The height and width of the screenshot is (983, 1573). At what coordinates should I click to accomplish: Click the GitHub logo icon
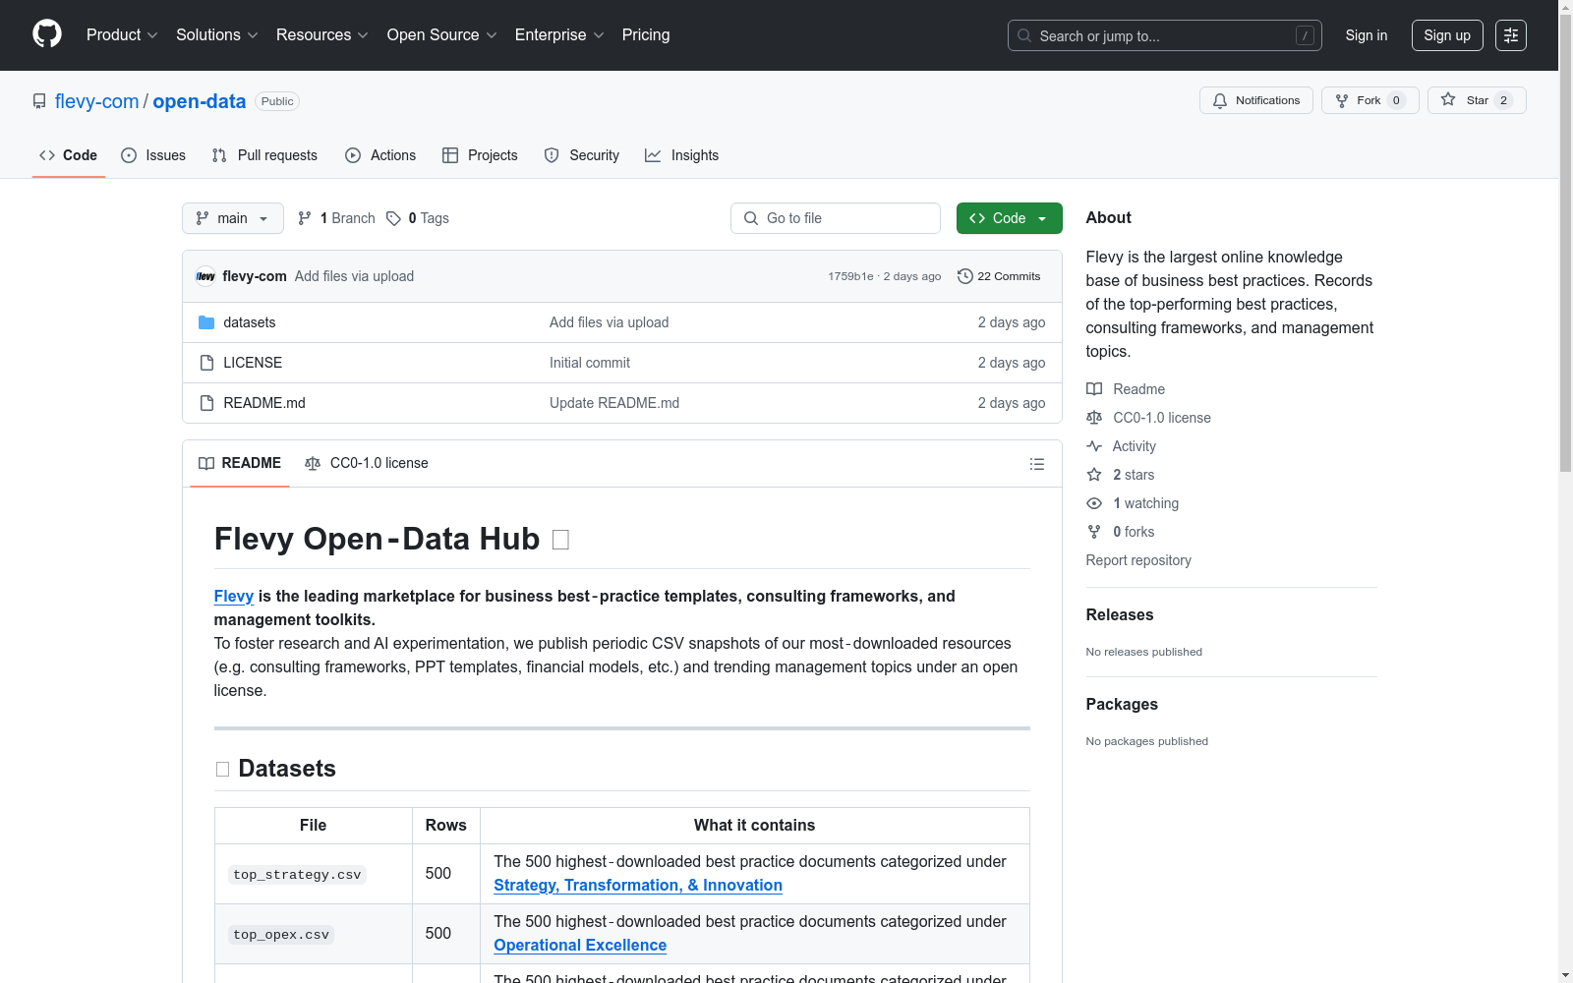pos(47,34)
